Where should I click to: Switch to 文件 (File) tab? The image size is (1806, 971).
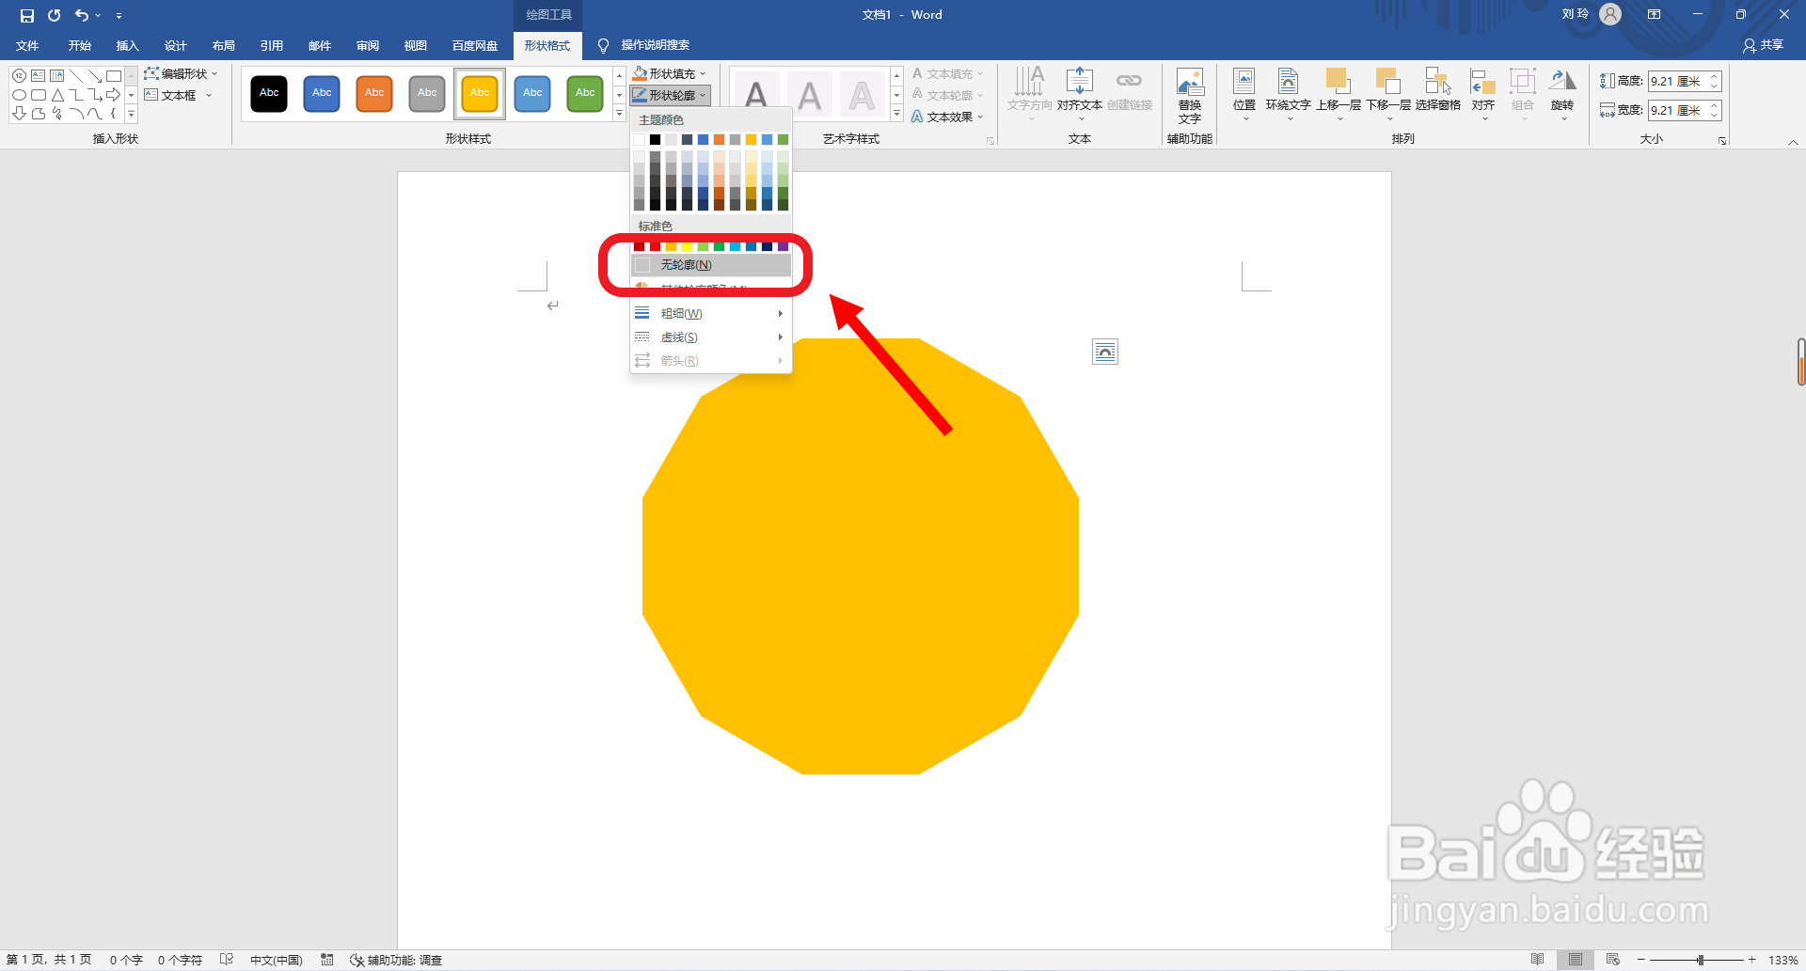point(27,45)
